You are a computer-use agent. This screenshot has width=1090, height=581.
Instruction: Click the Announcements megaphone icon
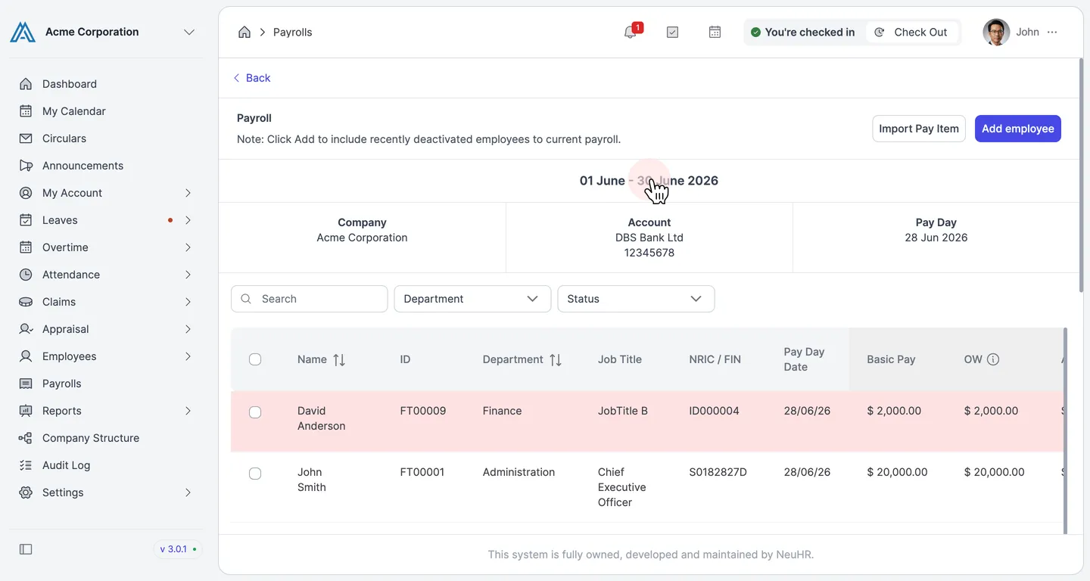pos(26,166)
